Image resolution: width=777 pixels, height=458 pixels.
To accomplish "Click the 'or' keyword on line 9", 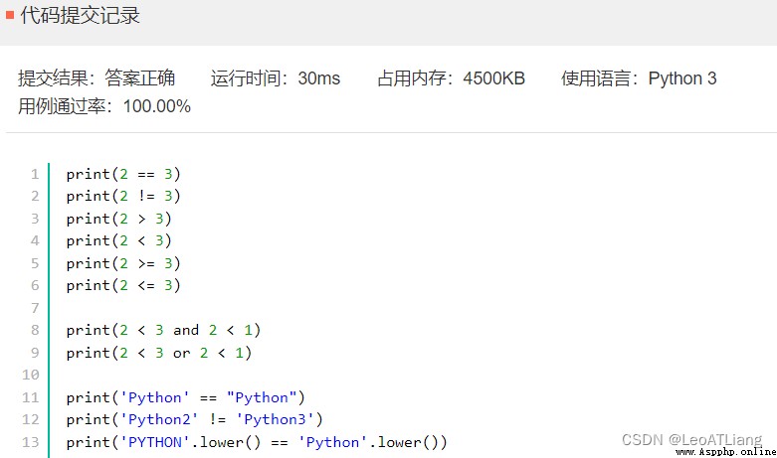I will coord(181,353).
